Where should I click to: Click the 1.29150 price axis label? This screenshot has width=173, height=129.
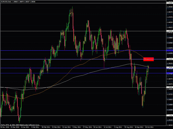click(x=170, y=120)
